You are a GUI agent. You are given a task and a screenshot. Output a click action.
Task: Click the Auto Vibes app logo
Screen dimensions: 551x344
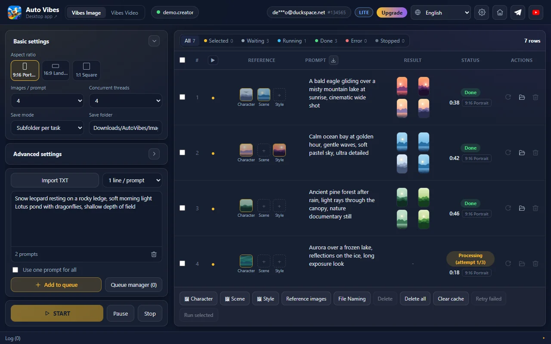[x=15, y=12]
